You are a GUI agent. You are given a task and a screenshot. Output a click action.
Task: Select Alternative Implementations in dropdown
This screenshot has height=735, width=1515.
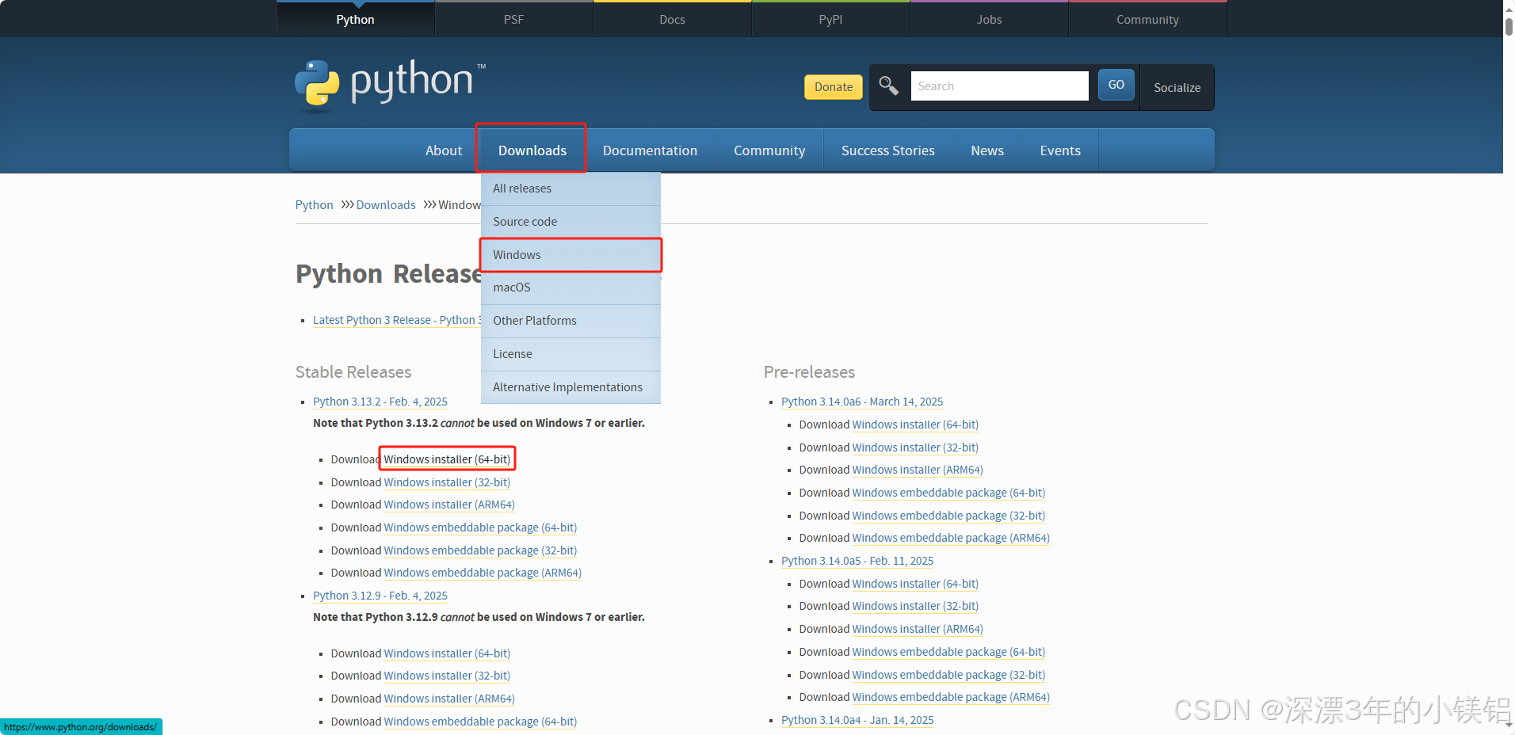point(571,387)
